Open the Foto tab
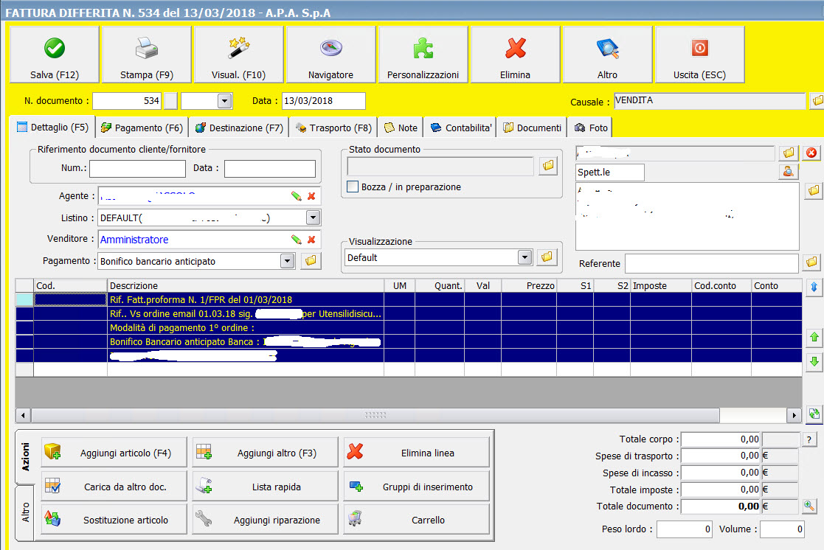The image size is (824, 550). click(x=591, y=128)
